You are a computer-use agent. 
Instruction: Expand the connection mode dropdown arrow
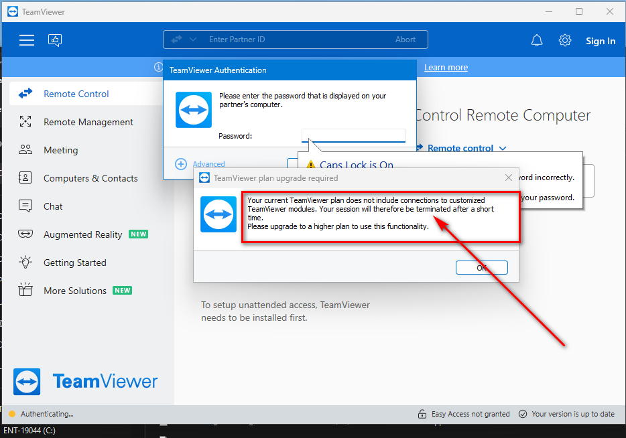pyautogui.click(x=193, y=40)
